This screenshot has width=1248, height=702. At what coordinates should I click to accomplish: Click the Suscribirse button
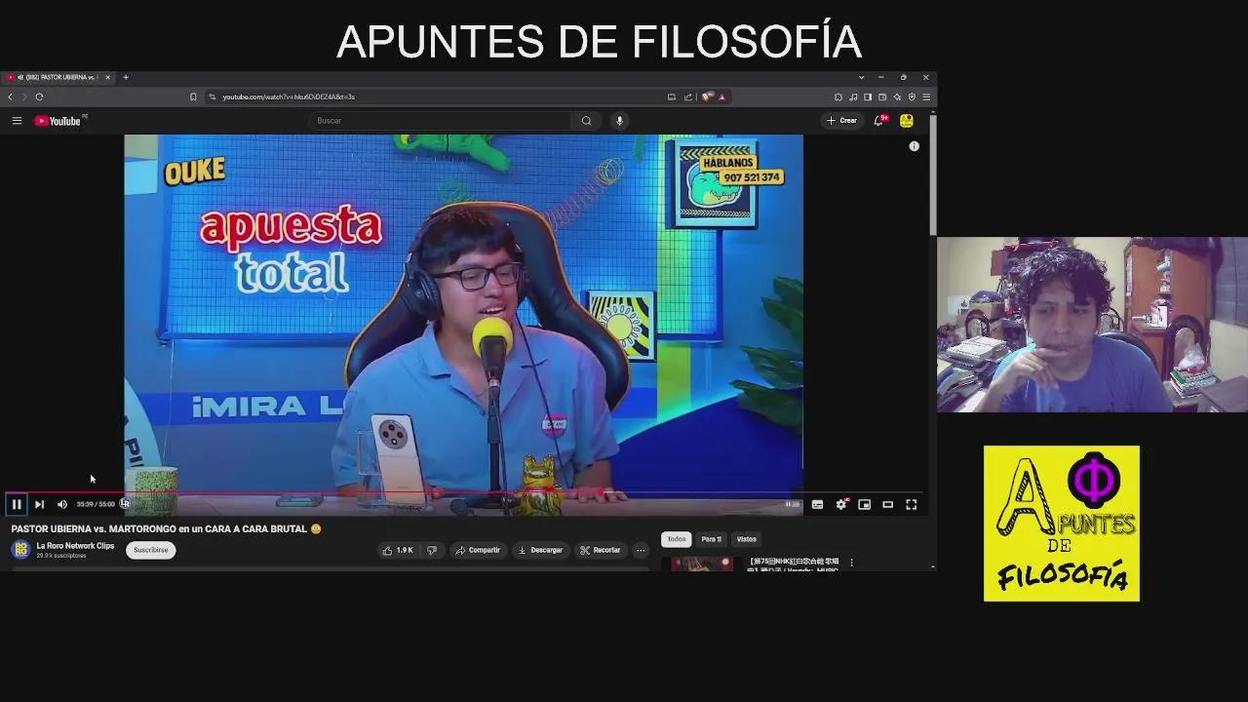click(x=150, y=549)
